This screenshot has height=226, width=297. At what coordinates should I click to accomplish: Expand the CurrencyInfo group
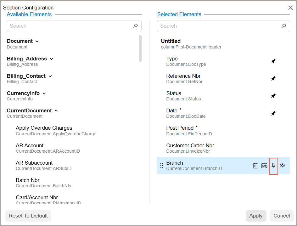(44, 93)
